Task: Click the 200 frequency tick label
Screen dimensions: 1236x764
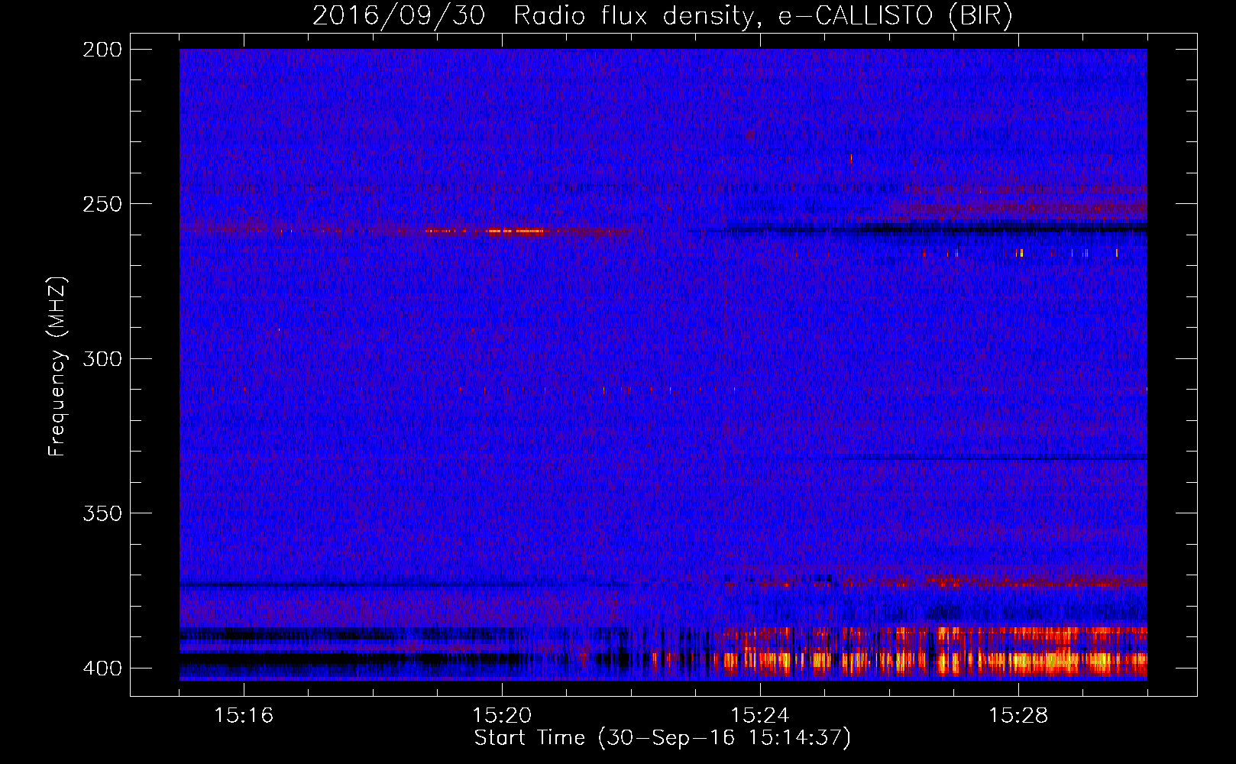Action: point(102,50)
